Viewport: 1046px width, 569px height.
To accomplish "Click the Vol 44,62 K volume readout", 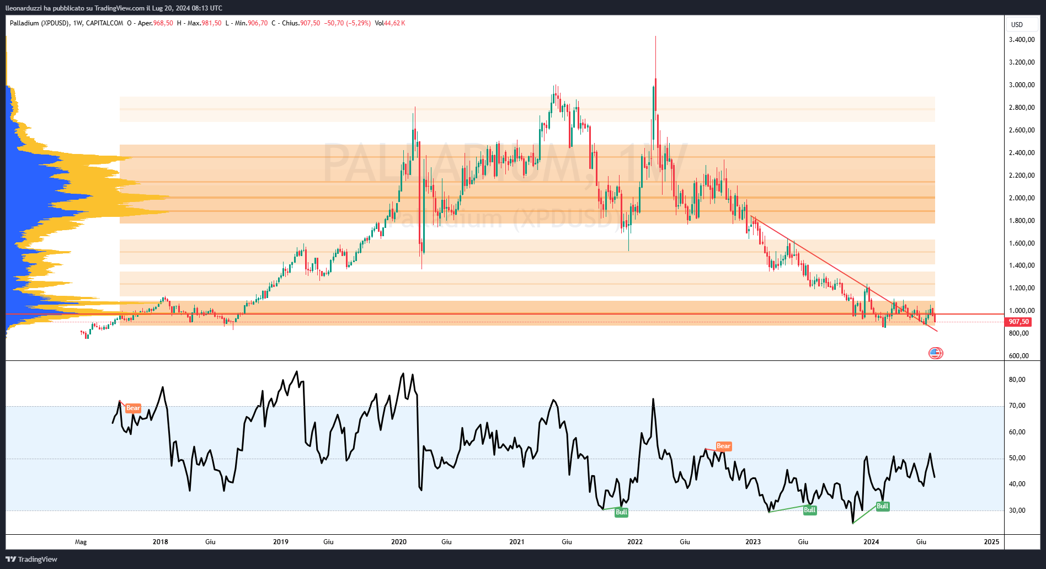I will coord(390,23).
